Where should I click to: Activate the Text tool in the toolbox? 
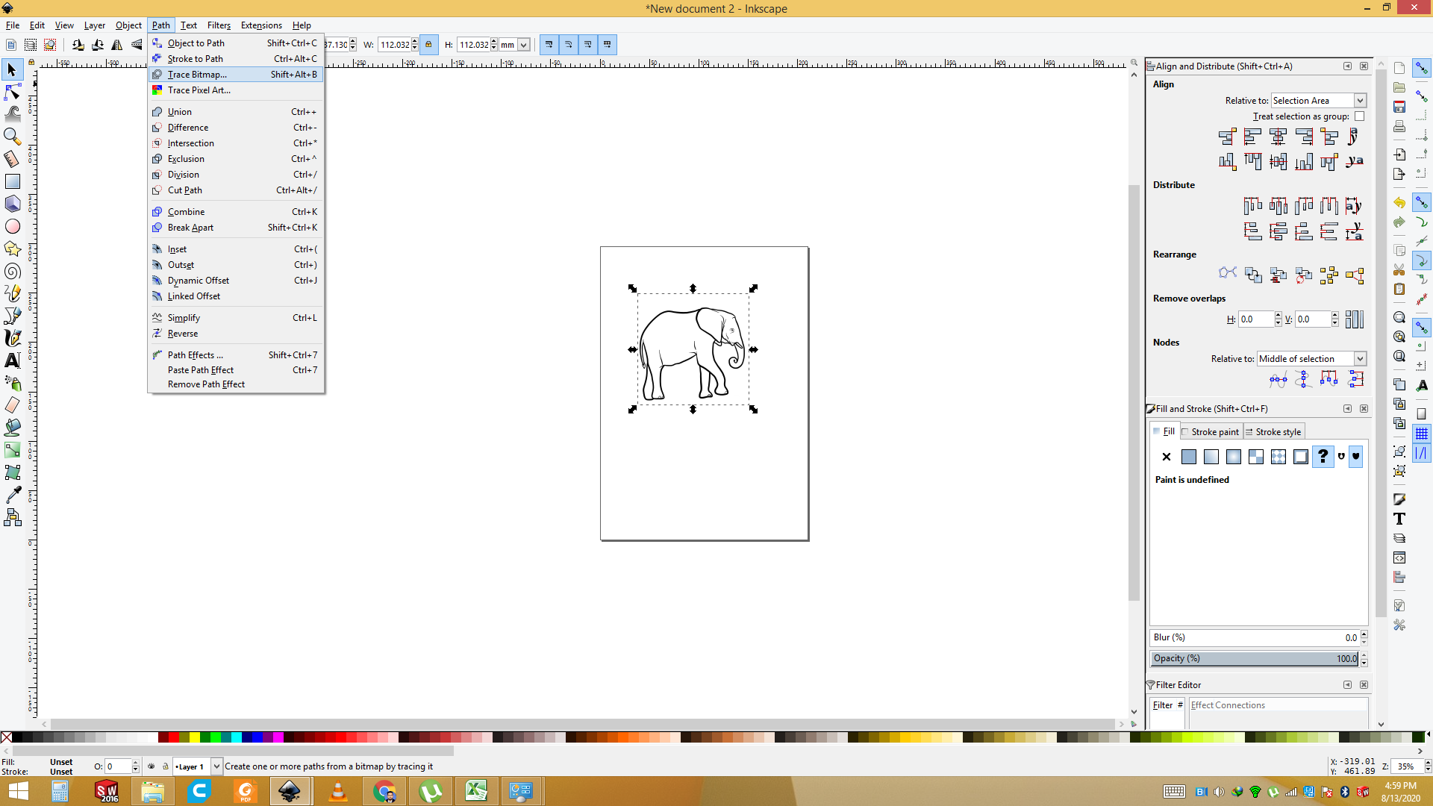[12, 360]
